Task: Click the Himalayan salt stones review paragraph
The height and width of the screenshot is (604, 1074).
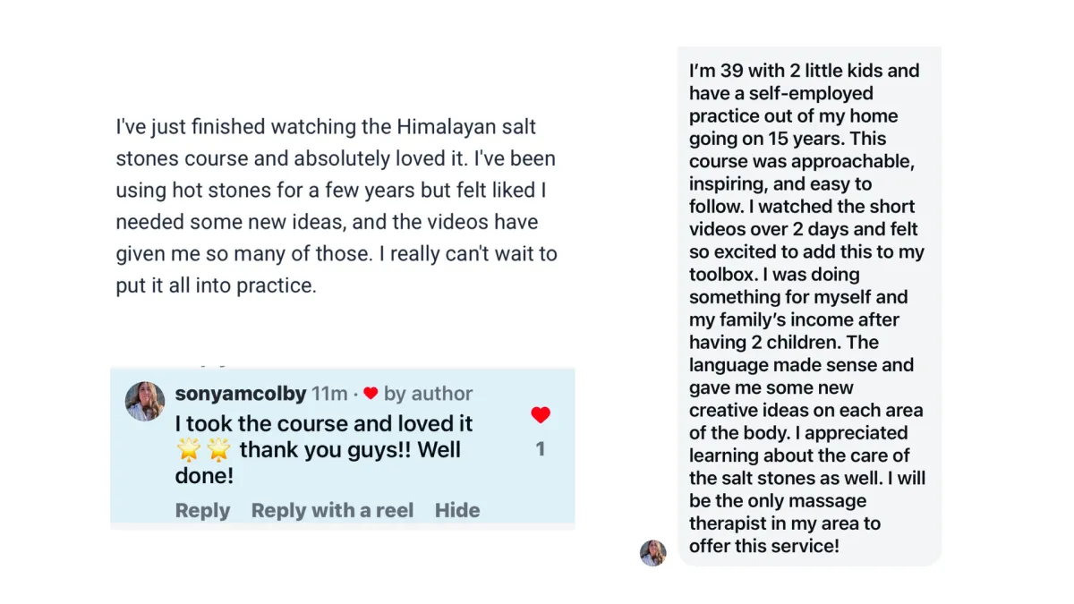Action: (x=336, y=206)
